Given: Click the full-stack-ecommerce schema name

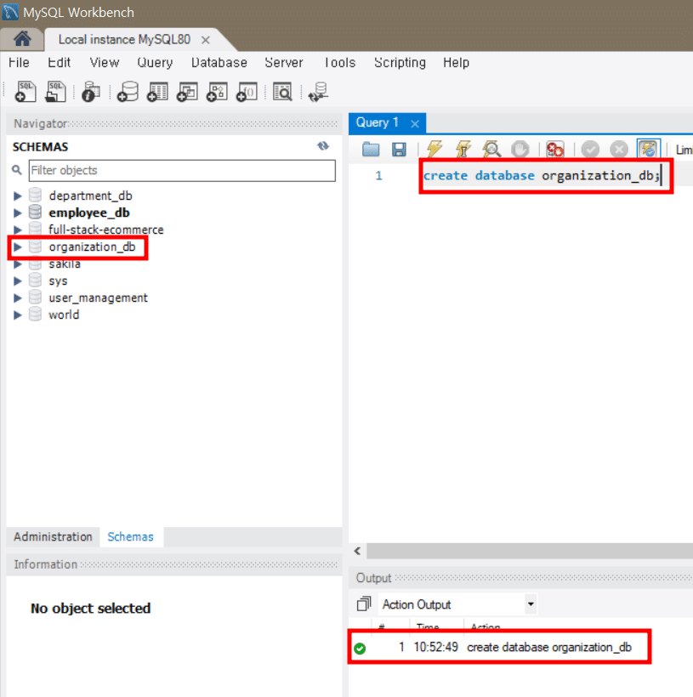Looking at the screenshot, I should click(x=105, y=229).
